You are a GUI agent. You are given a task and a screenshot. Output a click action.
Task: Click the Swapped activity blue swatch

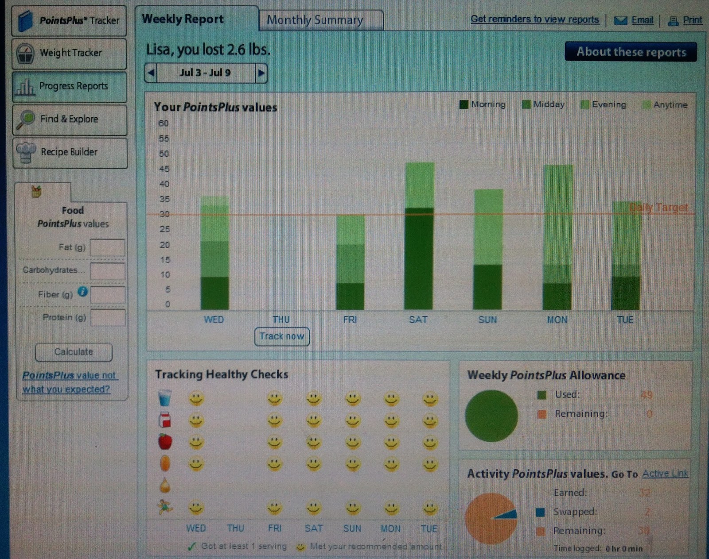[540, 513]
